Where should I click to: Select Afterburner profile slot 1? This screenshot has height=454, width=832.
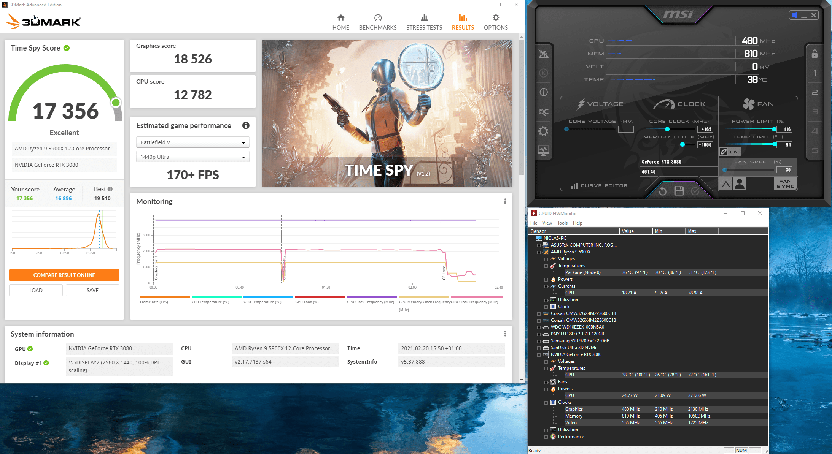(x=815, y=73)
